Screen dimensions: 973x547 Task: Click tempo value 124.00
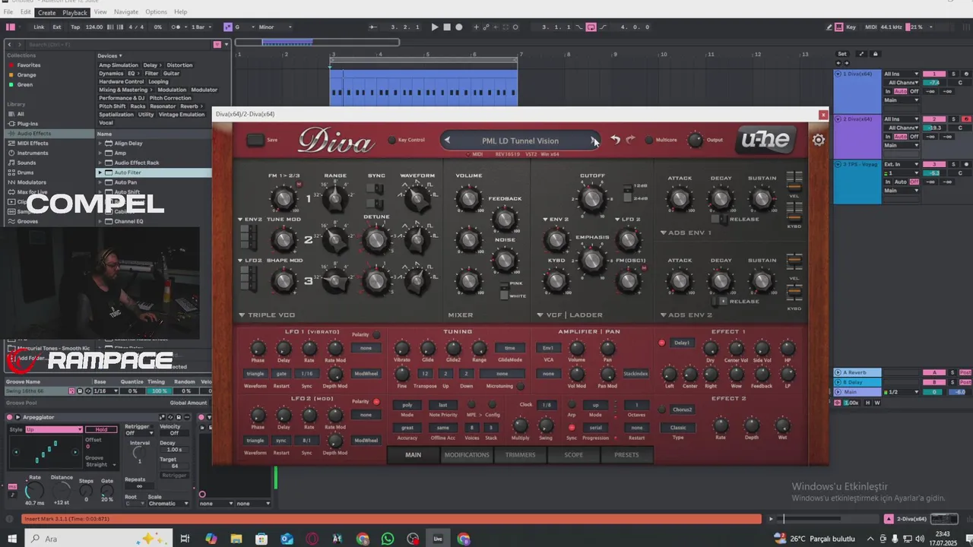tap(94, 27)
